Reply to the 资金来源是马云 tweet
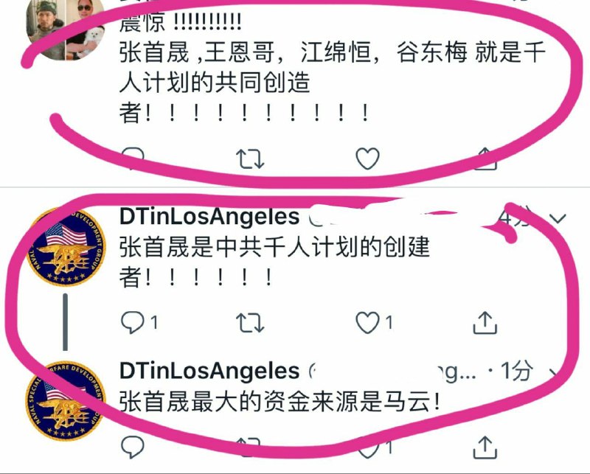The width and height of the screenshot is (590, 474). 133,447
